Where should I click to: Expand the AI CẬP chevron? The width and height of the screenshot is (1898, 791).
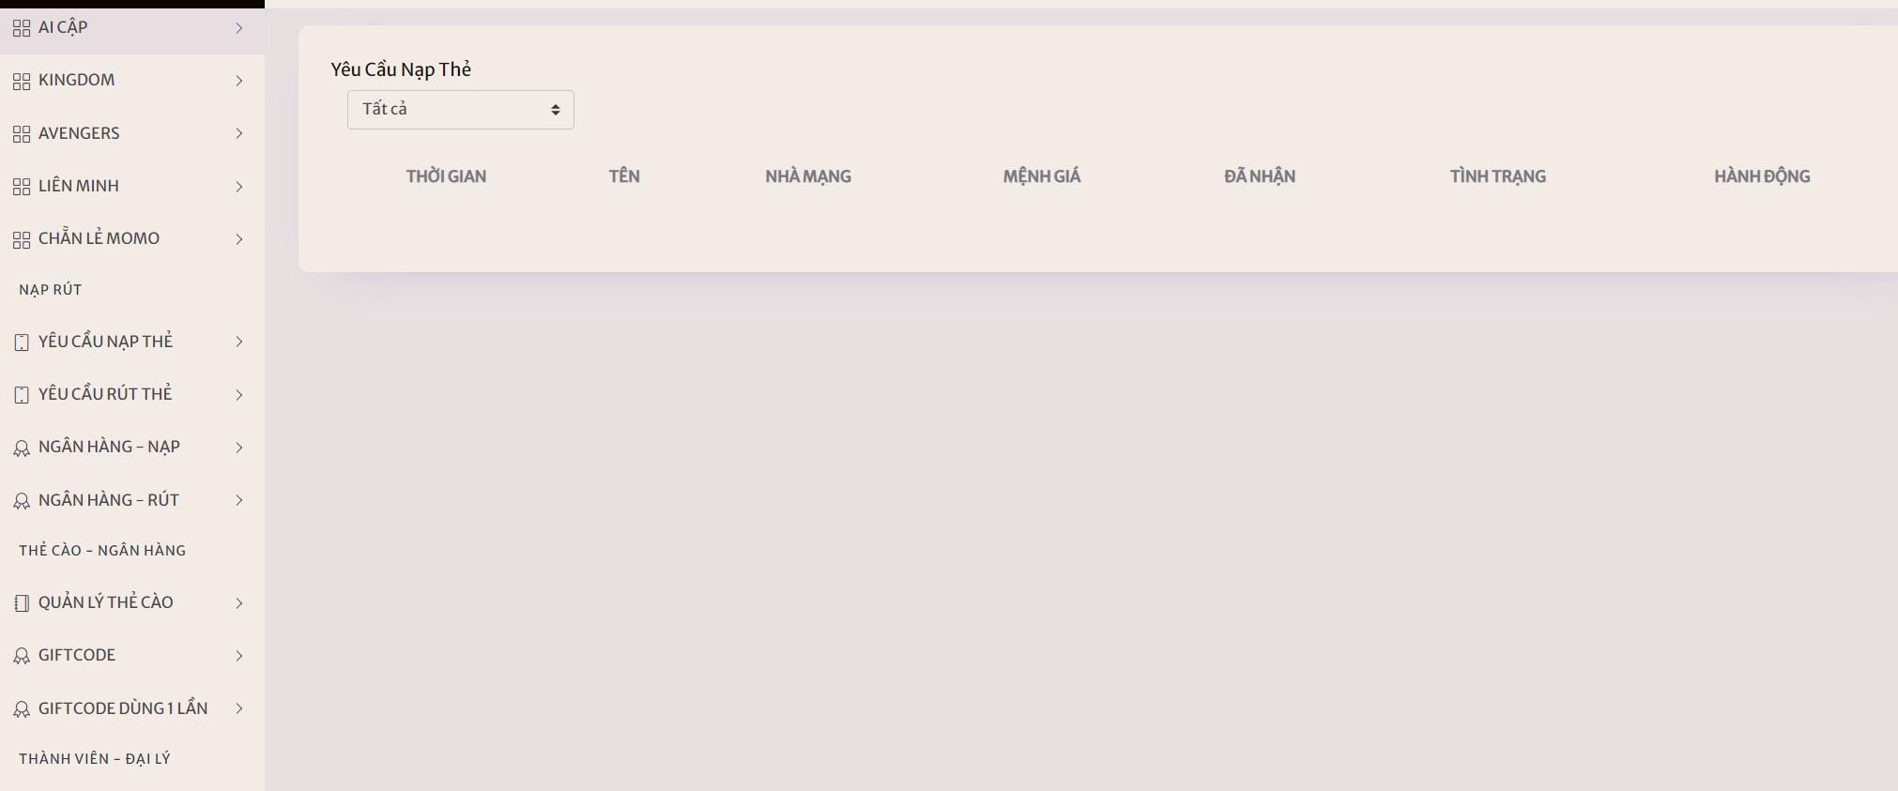click(x=239, y=28)
